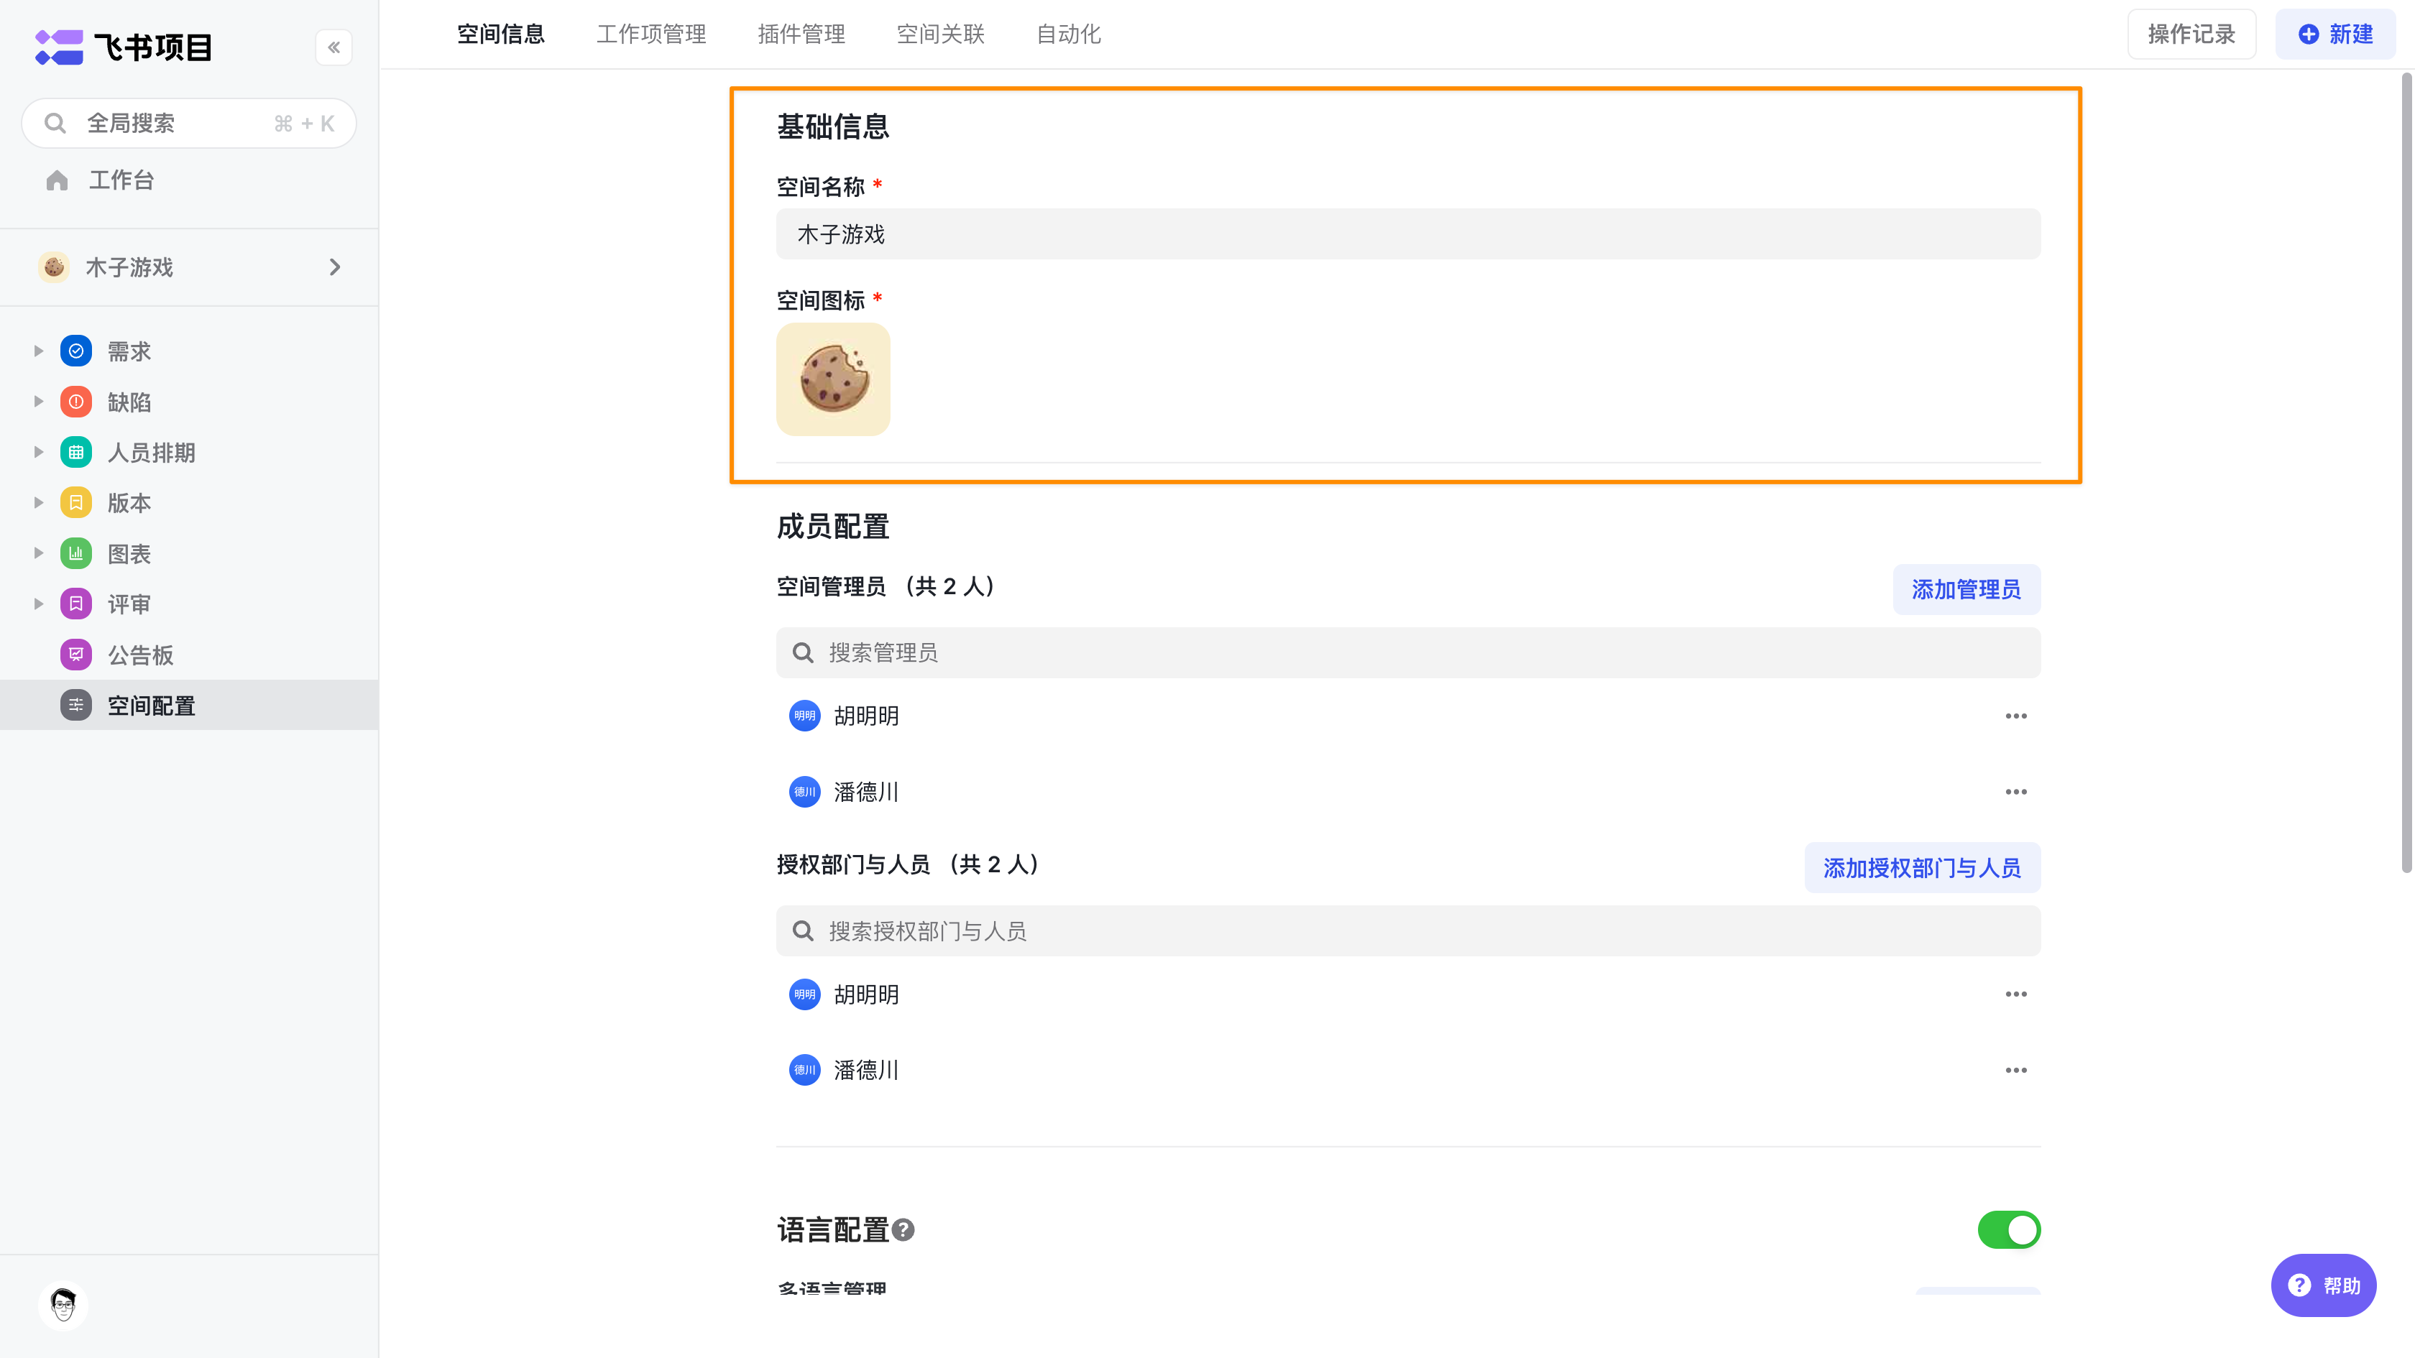Open 图表 using its green chart icon
Image resolution: width=2415 pixels, height=1358 pixels.
click(76, 553)
